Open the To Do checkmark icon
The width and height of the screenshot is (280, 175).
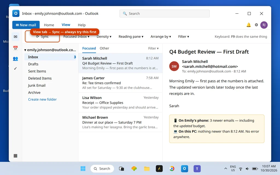pyautogui.click(x=16, y=68)
